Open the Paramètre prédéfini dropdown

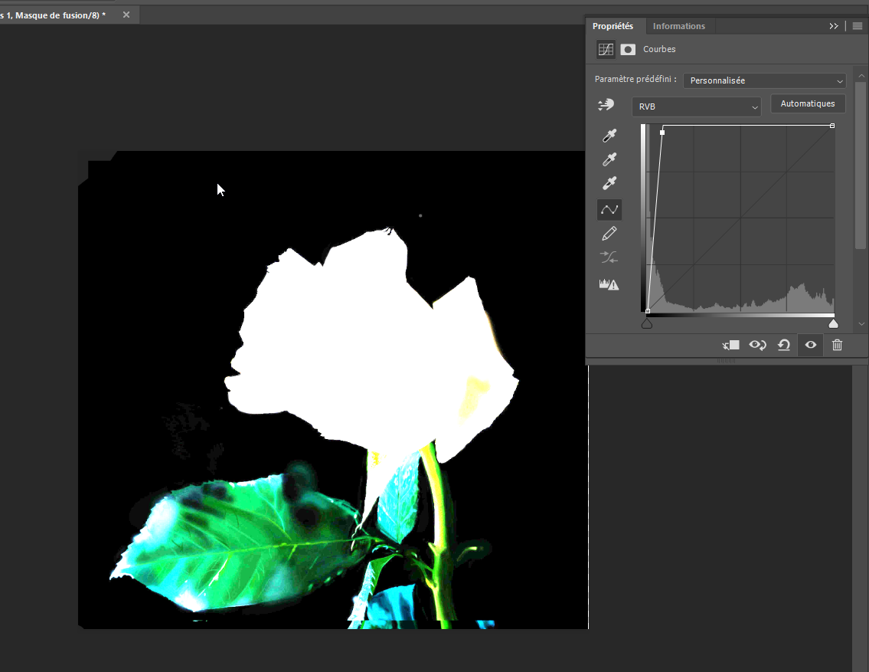[763, 80]
